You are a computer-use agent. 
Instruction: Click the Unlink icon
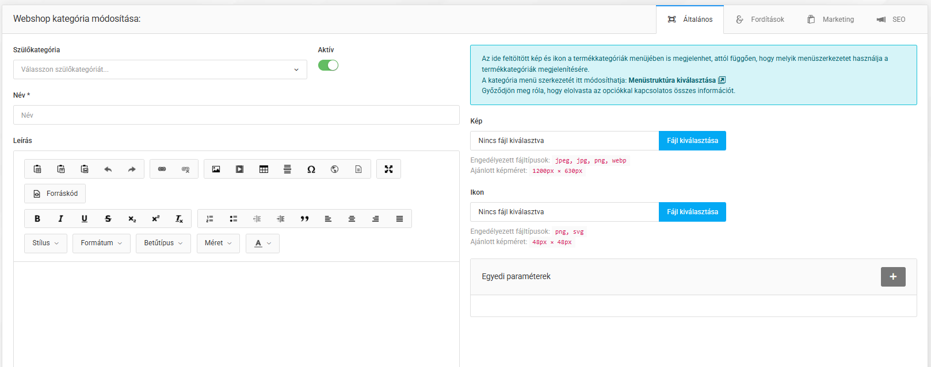click(x=186, y=169)
